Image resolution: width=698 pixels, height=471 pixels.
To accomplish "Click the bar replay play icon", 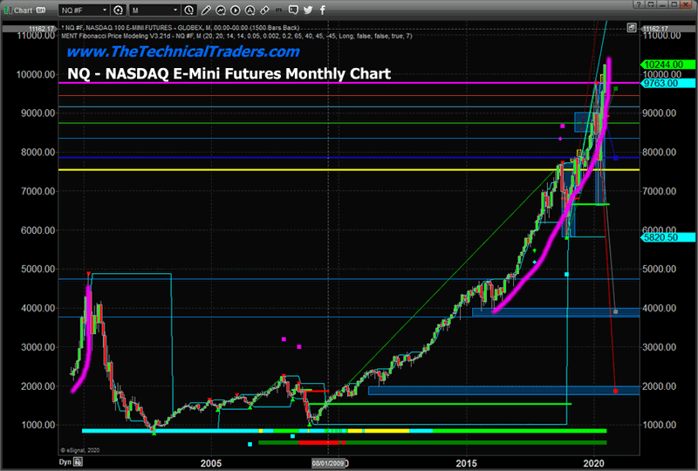I will coord(235,10).
